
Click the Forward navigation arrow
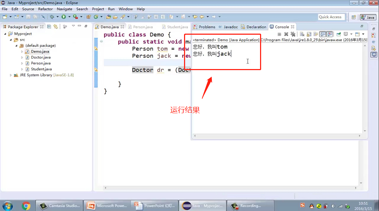coord(214,17)
